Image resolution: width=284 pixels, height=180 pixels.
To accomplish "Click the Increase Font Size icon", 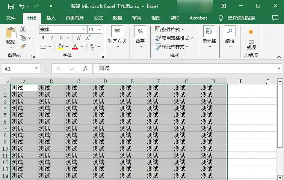I will tap(79, 38).
